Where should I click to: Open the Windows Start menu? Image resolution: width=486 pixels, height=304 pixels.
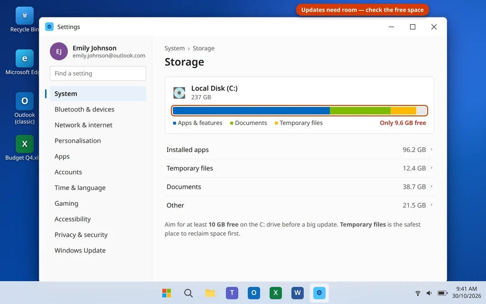[x=167, y=293]
